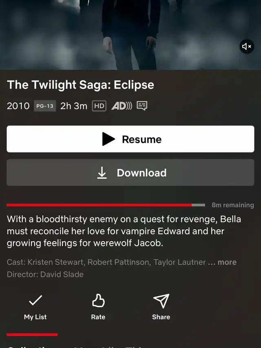This screenshot has width=261, height=348.
Task: Tap the HD quality badge
Action: point(99,106)
